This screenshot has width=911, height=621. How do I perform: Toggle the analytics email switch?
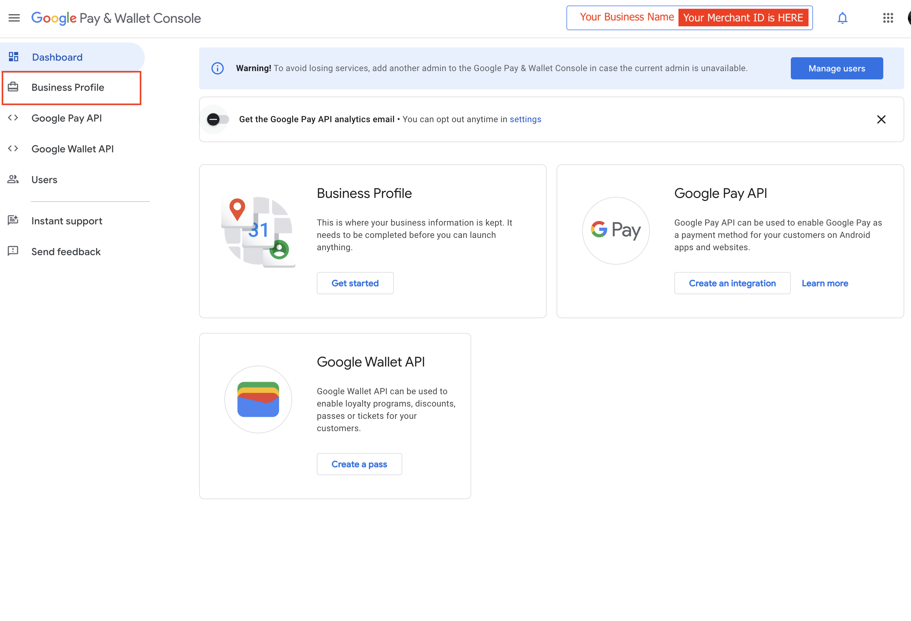click(218, 119)
